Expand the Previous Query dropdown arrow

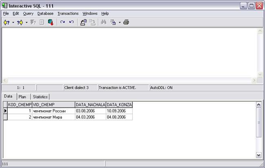pyautogui.click(x=13, y=22)
